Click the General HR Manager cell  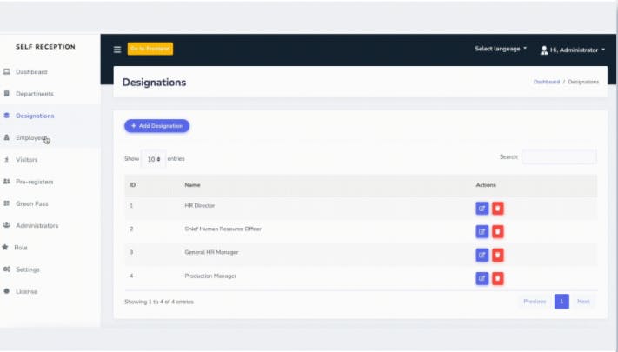point(211,252)
